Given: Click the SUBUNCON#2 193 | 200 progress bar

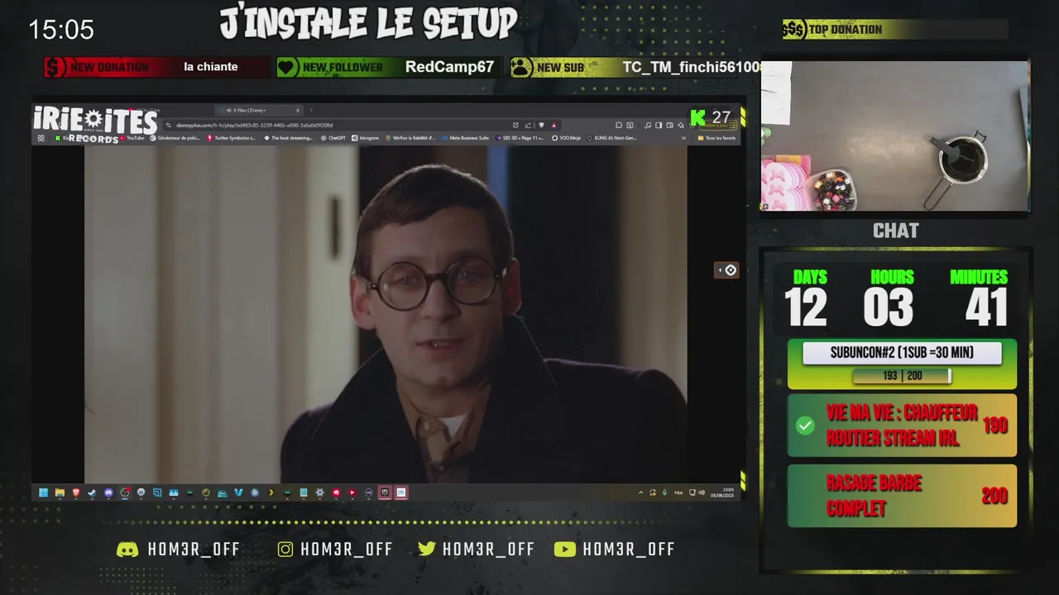Looking at the screenshot, I should 902,376.
